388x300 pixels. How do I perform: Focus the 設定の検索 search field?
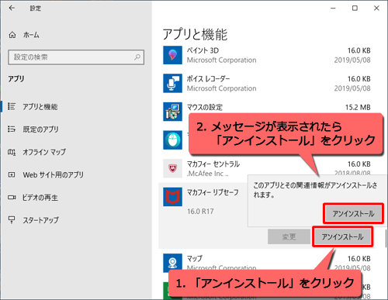click(76, 57)
